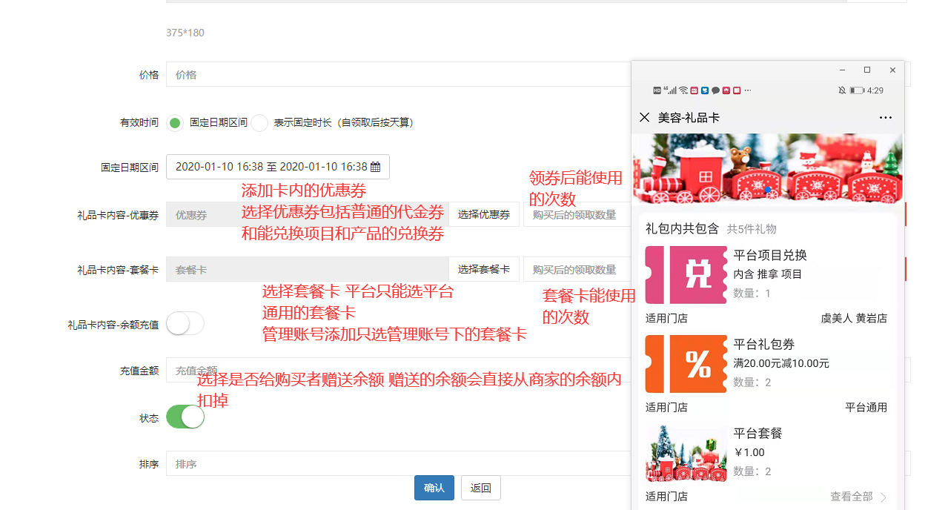Viewport: 925px width, 510px height.
Task: Select the 固定日期区间 radio option
Action: 175,123
